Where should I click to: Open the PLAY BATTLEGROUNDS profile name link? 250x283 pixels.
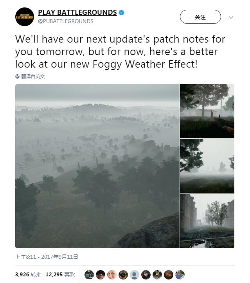click(x=77, y=13)
